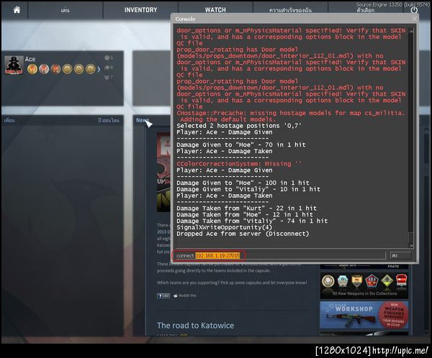This screenshot has width=432, height=358.
Task: Go to the home screen icon
Action: tap(17, 10)
